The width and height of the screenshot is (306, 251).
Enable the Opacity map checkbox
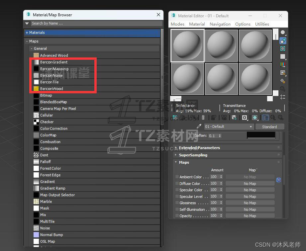[x=177, y=215]
